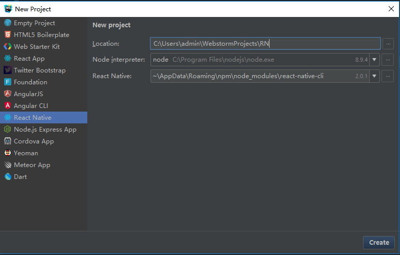Select Foundation project type

pyautogui.click(x=31, y=82)
